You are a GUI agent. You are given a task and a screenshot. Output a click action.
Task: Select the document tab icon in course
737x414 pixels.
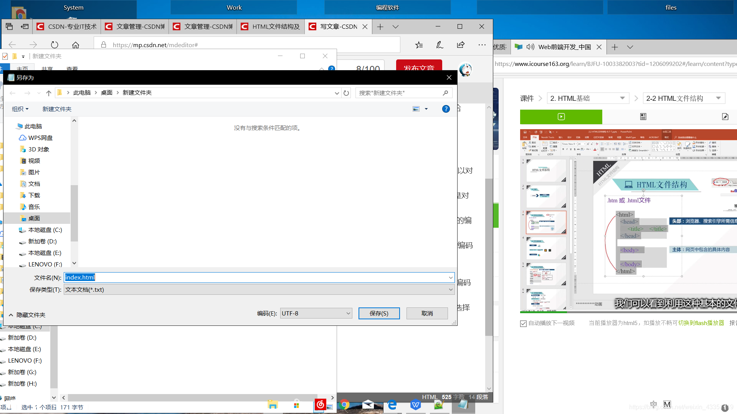click(x=643, y=117)
